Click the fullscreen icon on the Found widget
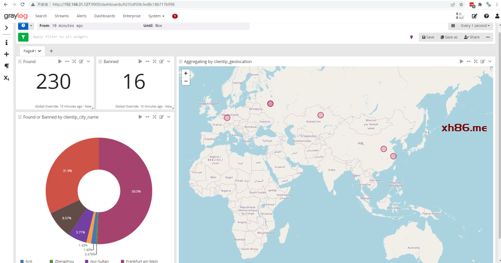This screenshot has width=501, height=263. 74,61
